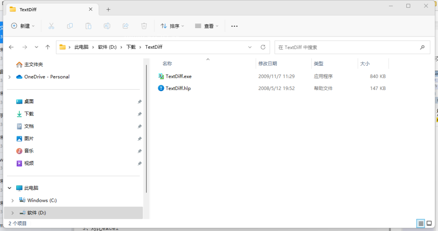The width and height of the screenshot is (438, 231).
Task: Click 软件 (D:) in the address breadcrumb
Action: click(x=107, y=47)
